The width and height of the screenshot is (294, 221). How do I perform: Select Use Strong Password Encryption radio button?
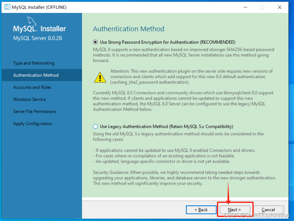tap(95, 42)
